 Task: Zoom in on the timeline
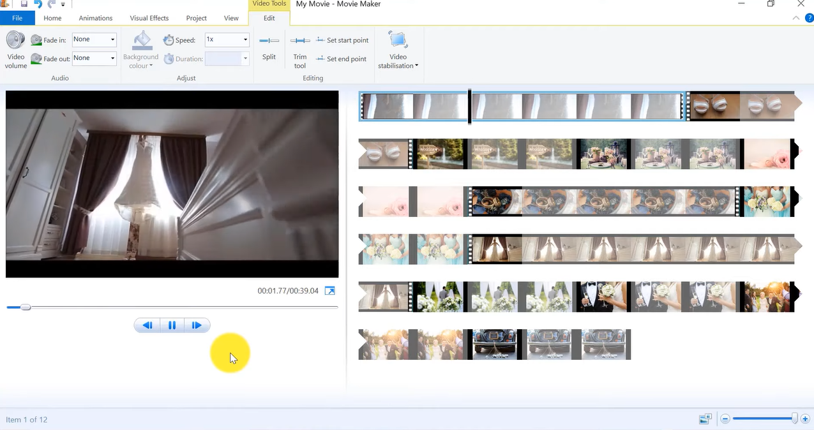tap(804, 419)
